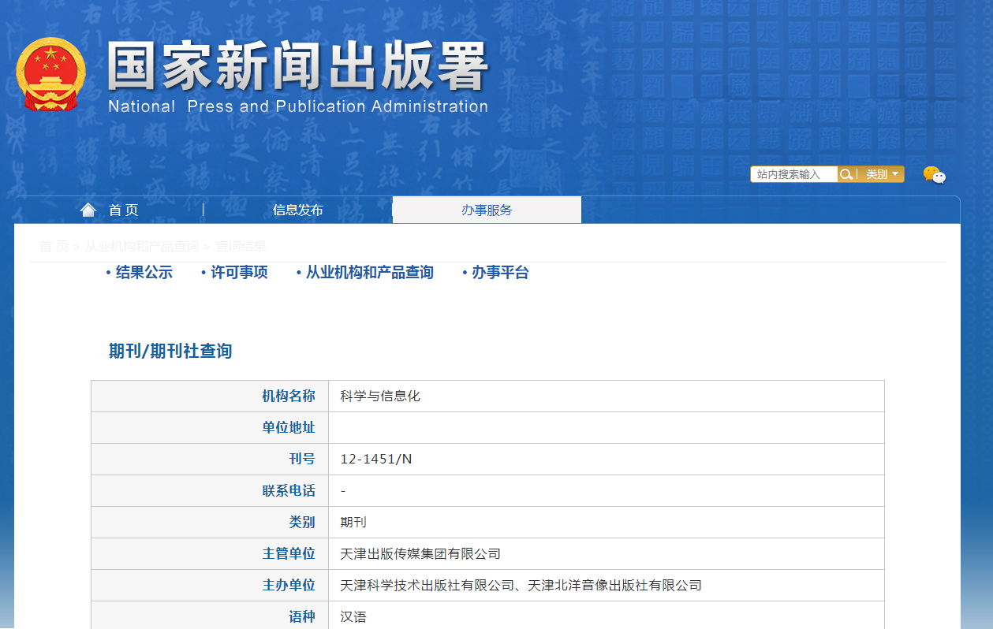Visit the 办事平台 submenu link
Screen dimensions: 993x629
click(500, 273)
